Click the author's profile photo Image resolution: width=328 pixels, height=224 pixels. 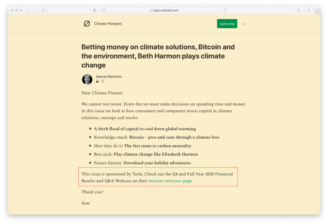coord(87,79)
